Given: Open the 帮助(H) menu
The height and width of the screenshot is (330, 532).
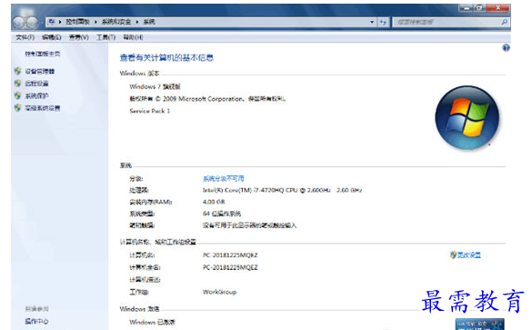Looking at the screenshot, I should click(x=133, y=37).
